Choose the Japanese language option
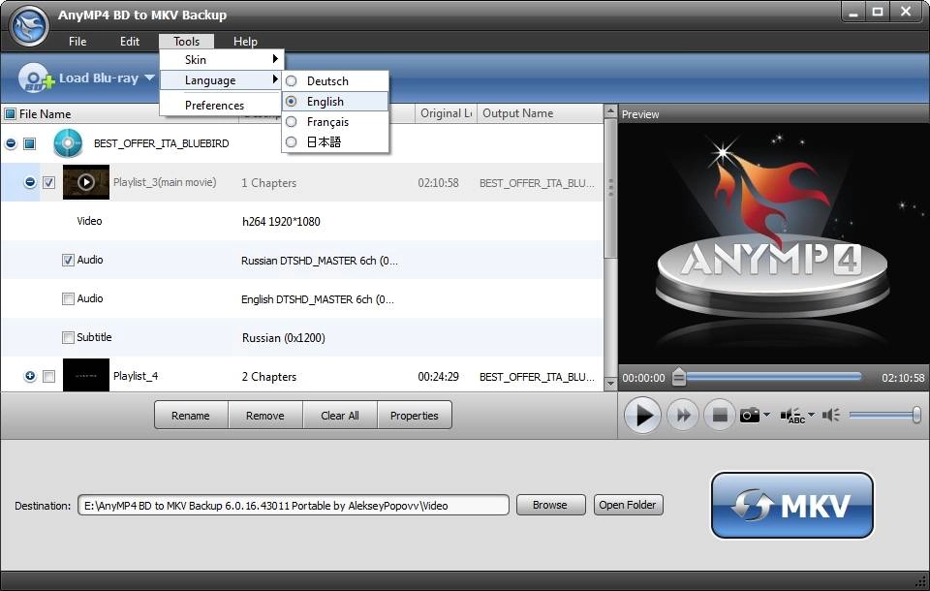 [335, 141]
